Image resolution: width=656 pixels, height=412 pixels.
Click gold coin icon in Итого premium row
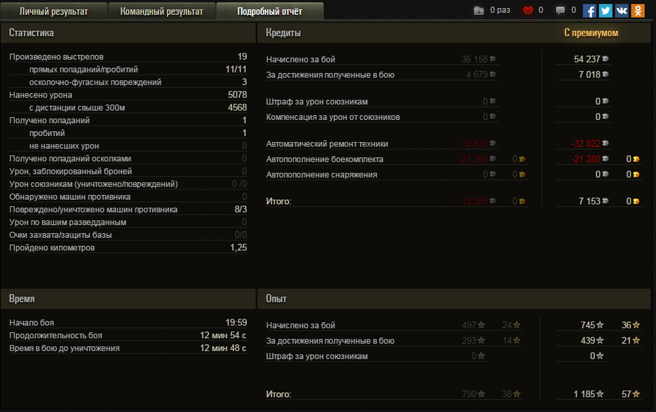coord(637,201)
